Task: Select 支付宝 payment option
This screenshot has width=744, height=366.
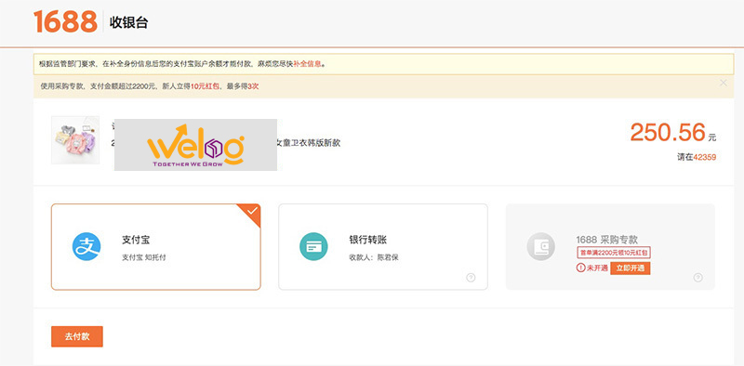Action: pyautogui.click(x=155, y=246)
